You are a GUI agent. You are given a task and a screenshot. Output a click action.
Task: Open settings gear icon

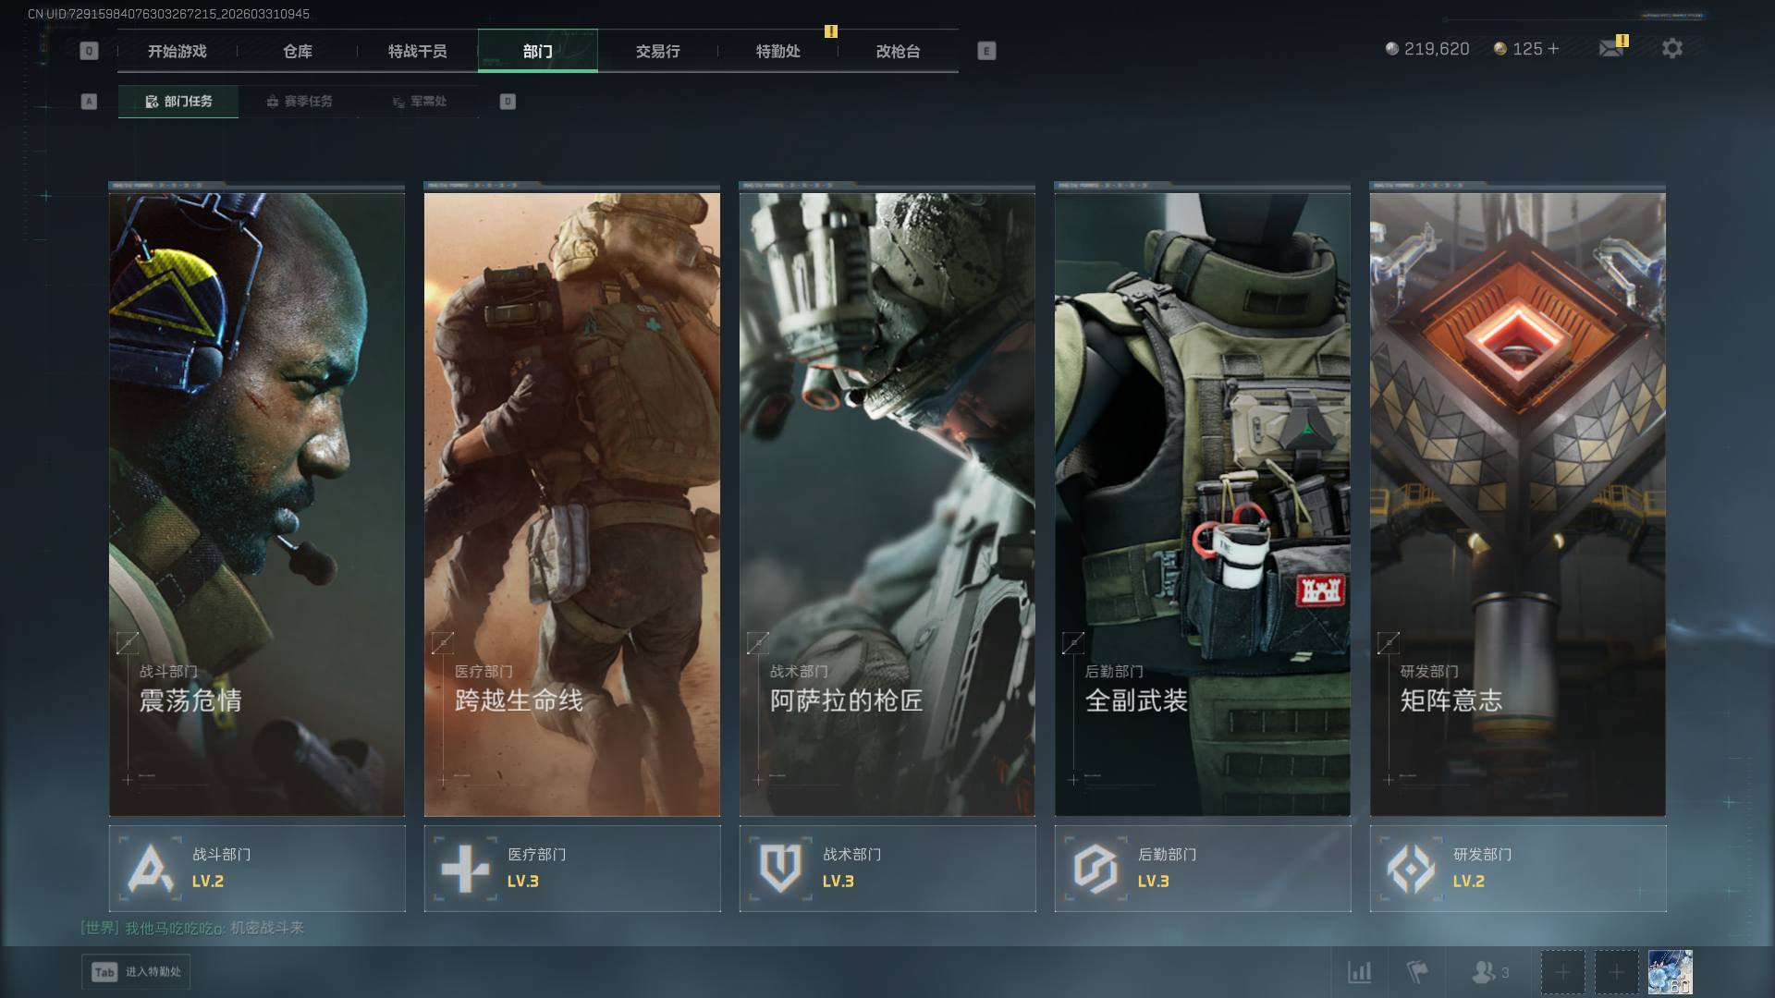1671,49
